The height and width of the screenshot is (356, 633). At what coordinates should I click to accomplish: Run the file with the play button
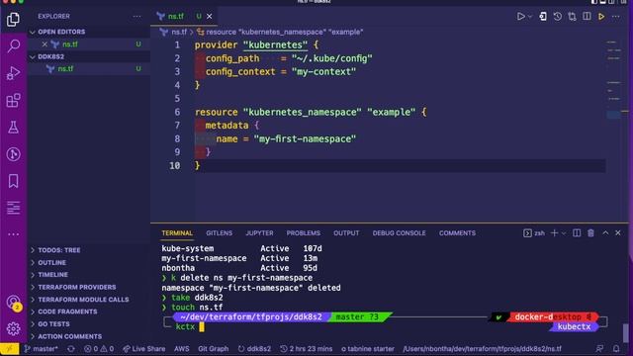pyautogui.click(x=521, y=17)
